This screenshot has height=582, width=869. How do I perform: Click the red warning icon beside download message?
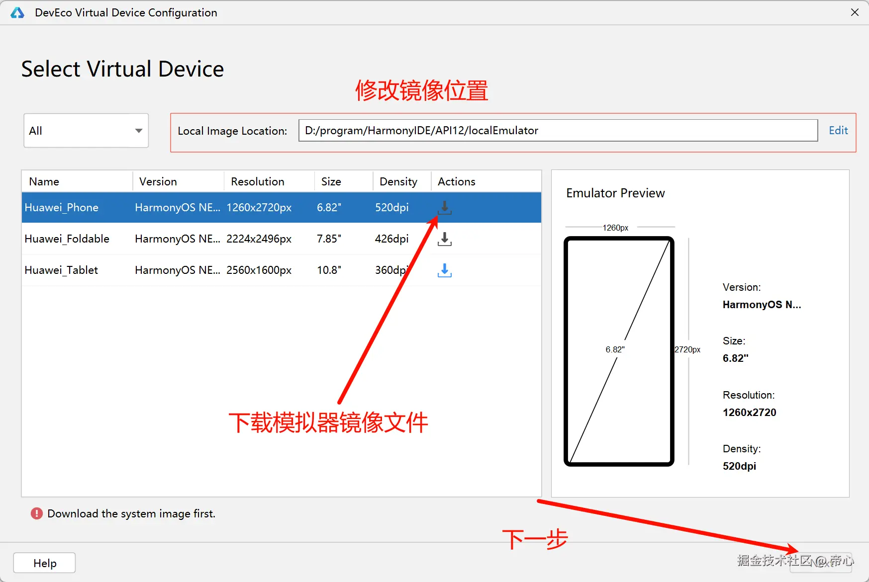[x=37, y=513]
